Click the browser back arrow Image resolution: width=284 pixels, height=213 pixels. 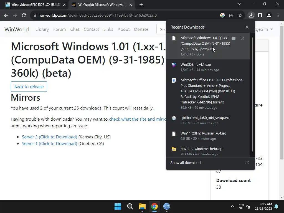coord(6,16)
